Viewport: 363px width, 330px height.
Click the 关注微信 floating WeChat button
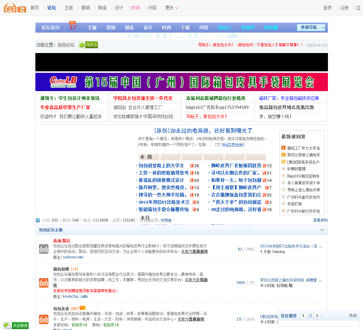16,326
